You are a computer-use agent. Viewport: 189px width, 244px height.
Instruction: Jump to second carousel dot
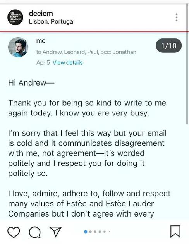point(90,232)
